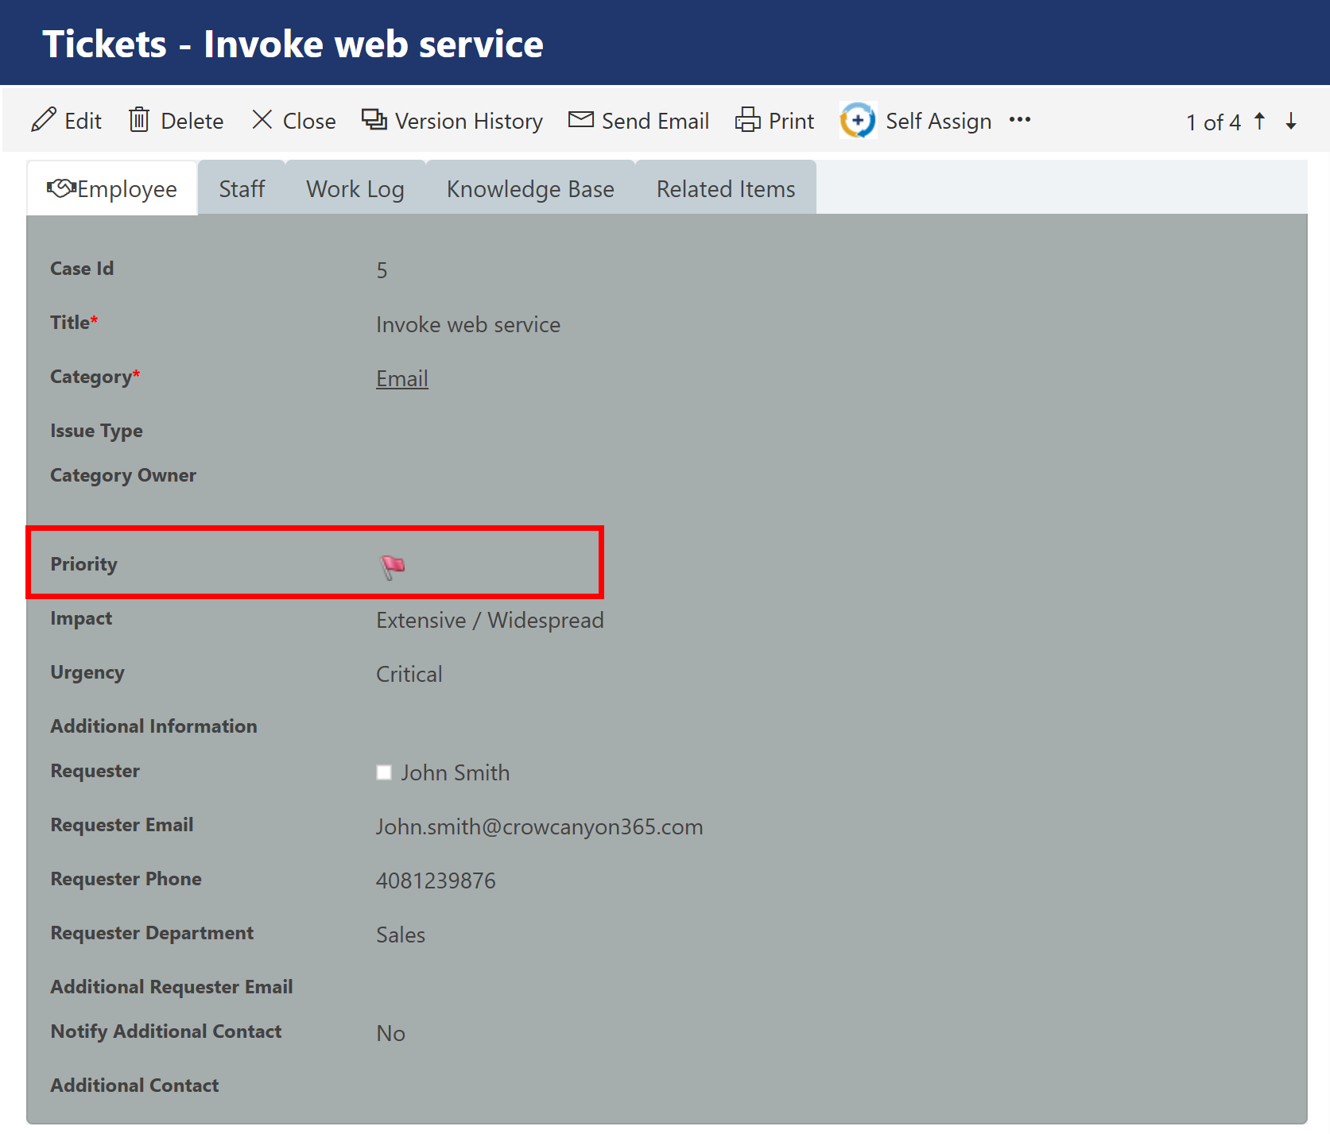
Task: Click the title value 'Invoke web service'
Action: (x=468, y=324)
